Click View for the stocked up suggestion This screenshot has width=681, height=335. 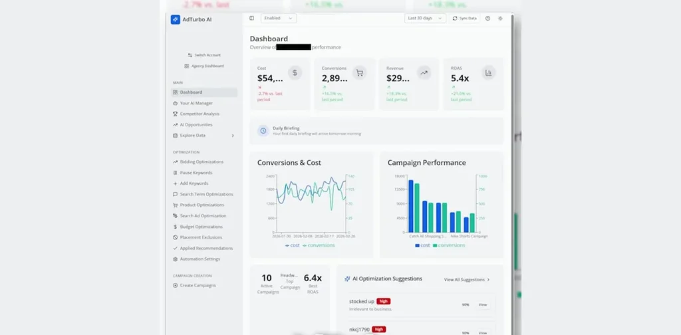(x=483, y=304)
